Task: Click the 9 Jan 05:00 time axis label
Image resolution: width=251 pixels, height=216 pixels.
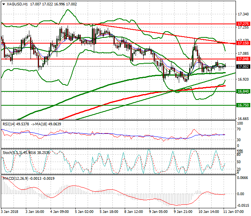Action: pyautogui.click(x=158, y=212)
